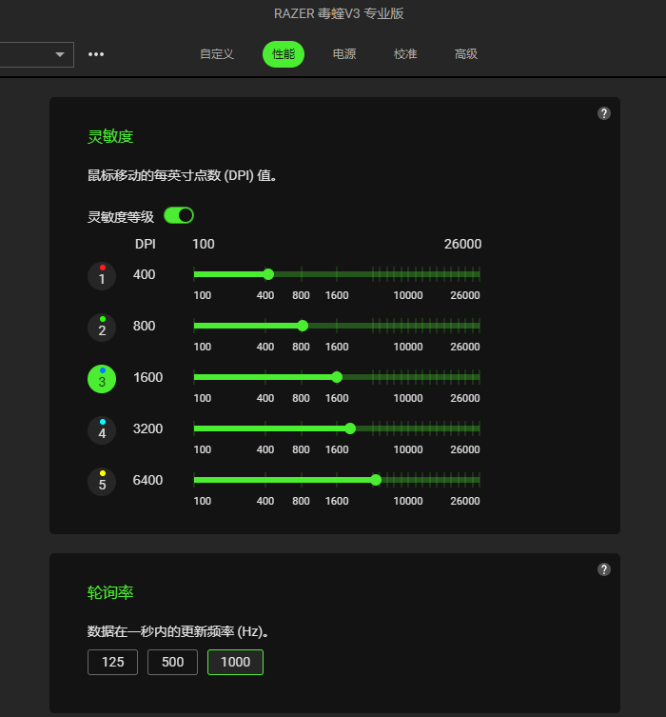Select sensitivity stage 4 circle
Viewport: 666px width, 717px height.
102,430
